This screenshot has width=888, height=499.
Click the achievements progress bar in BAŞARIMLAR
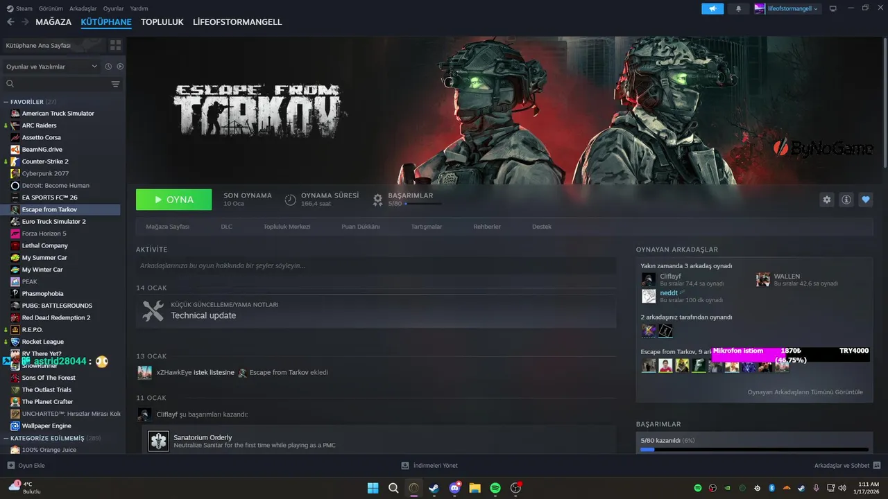(x=754, y=450)
